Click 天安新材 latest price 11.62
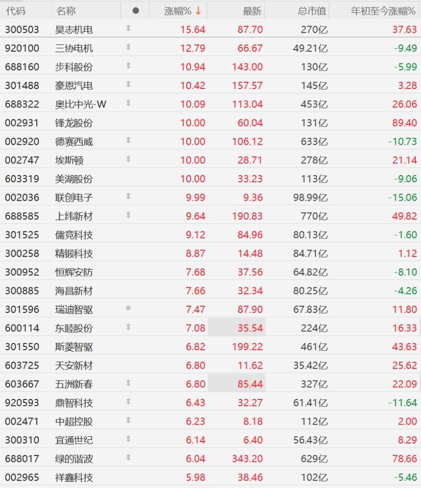Screen dimensions: 421x488 [x=250, y=365]
